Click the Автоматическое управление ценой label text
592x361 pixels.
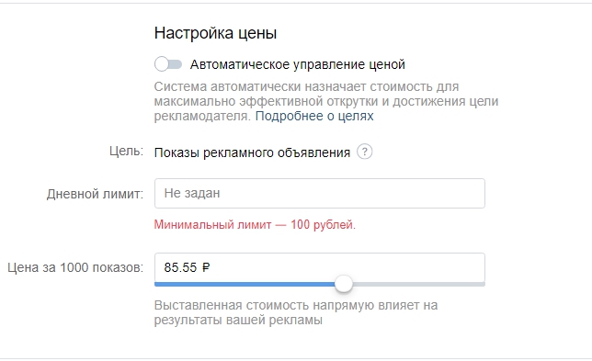[x=297, y=64]
